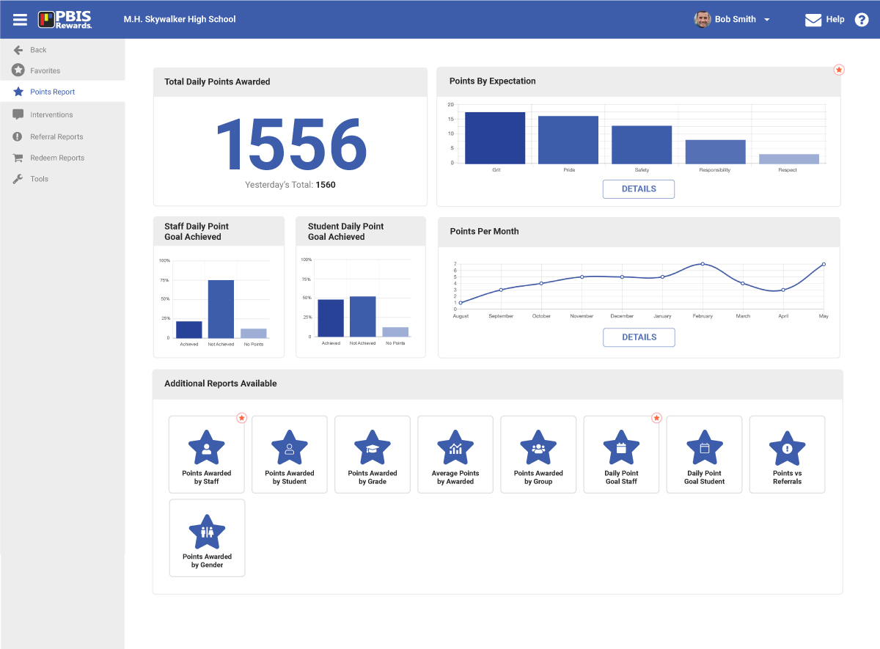Click the PBIS Rewards logo
Viewport: 880px width, 649px height.
pos(65,20)
